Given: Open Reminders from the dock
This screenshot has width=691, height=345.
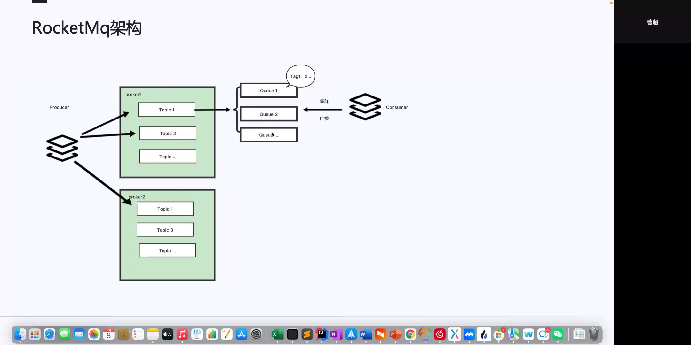Looking at the screenshot, I should pyautogui.click(x=138, y=334).
